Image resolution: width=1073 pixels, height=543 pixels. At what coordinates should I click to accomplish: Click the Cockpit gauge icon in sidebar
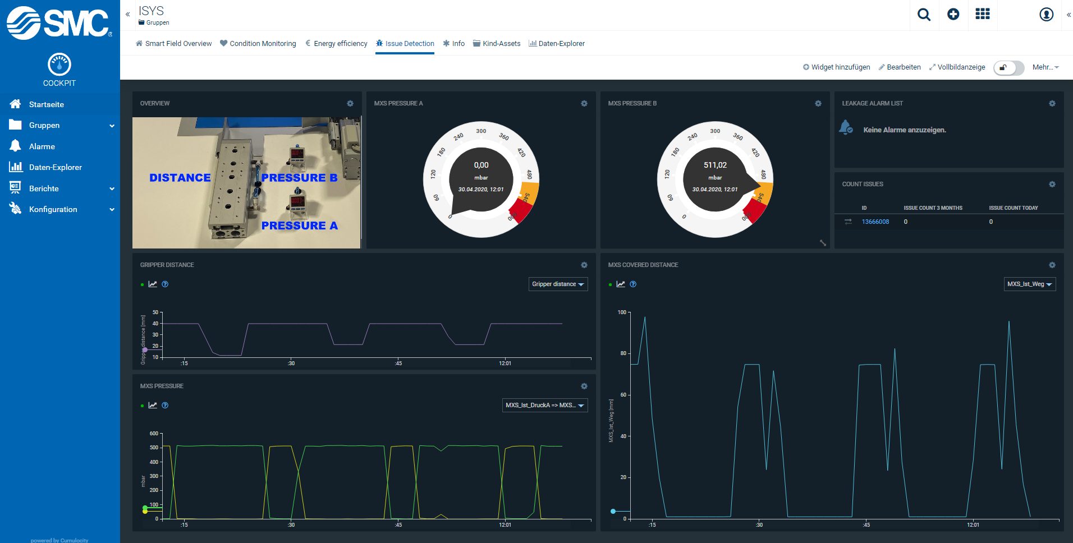59,65
